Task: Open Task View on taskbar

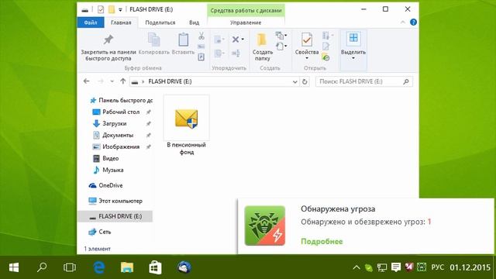Action: point(70,267)
